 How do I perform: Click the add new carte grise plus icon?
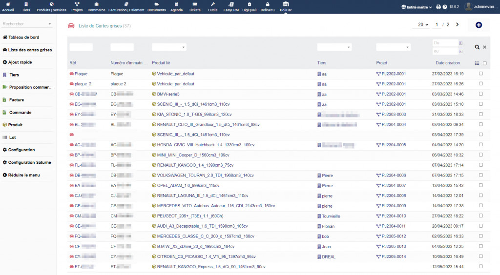point(479,25)
